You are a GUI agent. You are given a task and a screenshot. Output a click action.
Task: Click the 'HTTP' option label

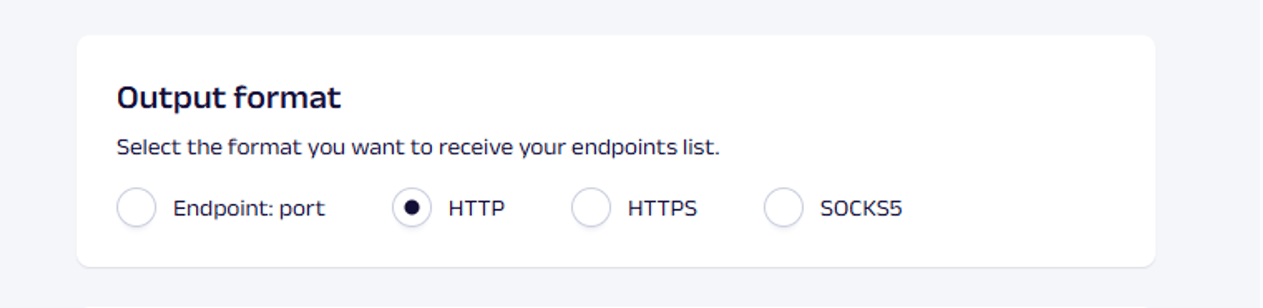tap(476, 209)
